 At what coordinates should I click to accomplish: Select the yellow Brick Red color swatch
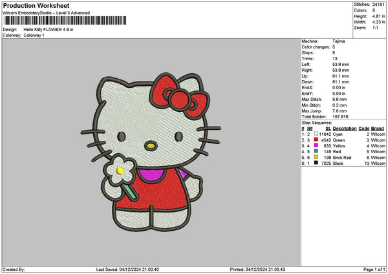316,157
